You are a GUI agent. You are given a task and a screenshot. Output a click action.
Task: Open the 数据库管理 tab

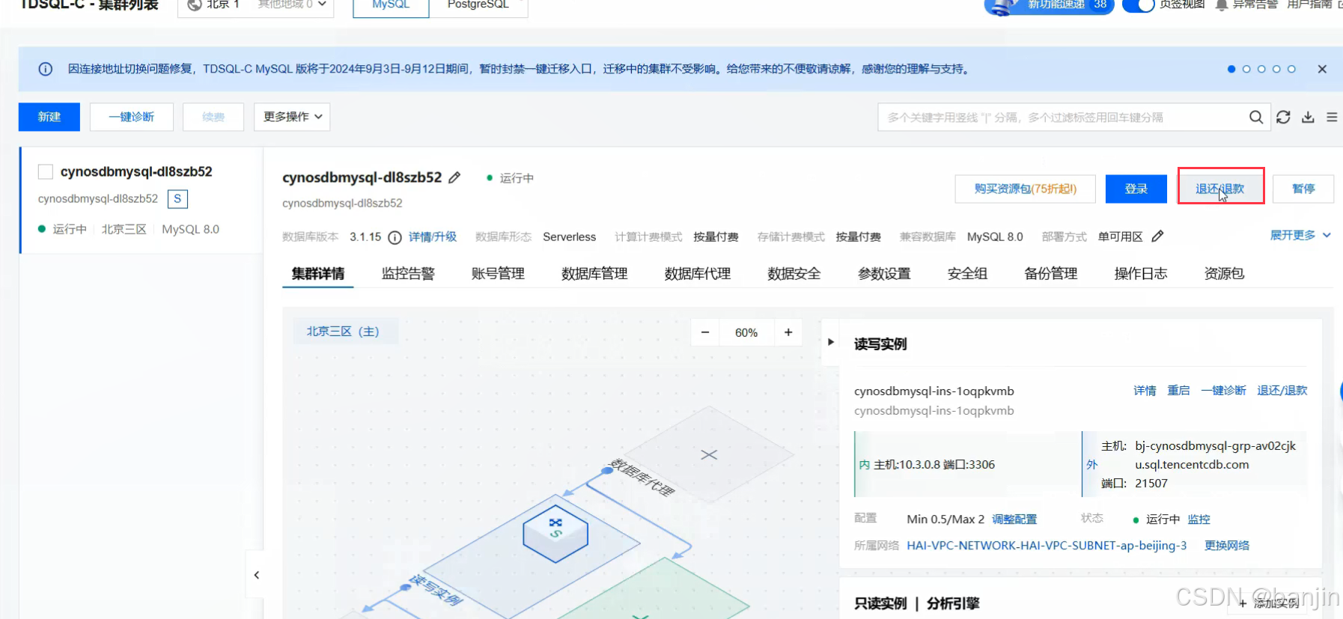pos(594,274)
